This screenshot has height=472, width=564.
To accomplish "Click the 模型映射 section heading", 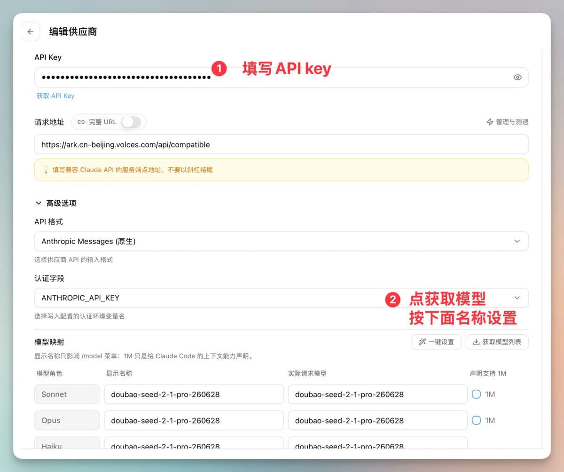I will (x=49, y=342).
